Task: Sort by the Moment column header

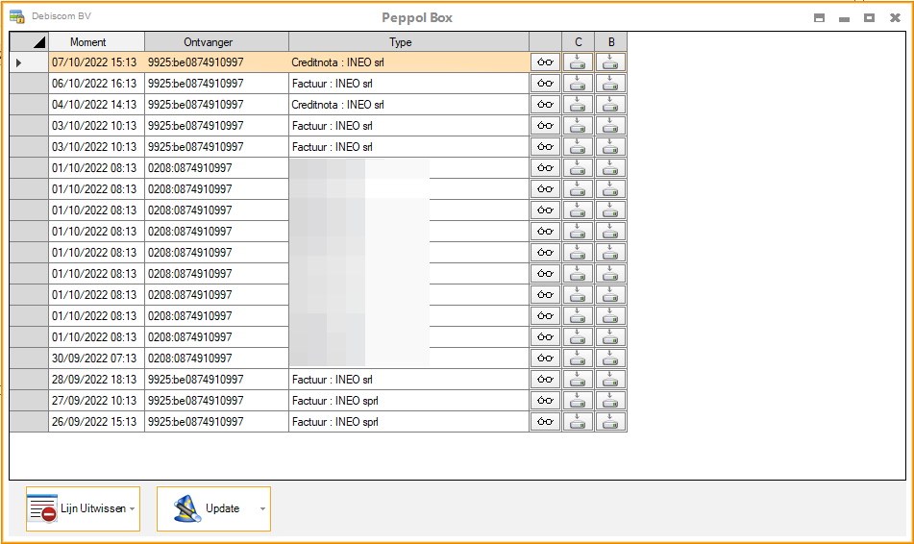Action: coord(96,42)
